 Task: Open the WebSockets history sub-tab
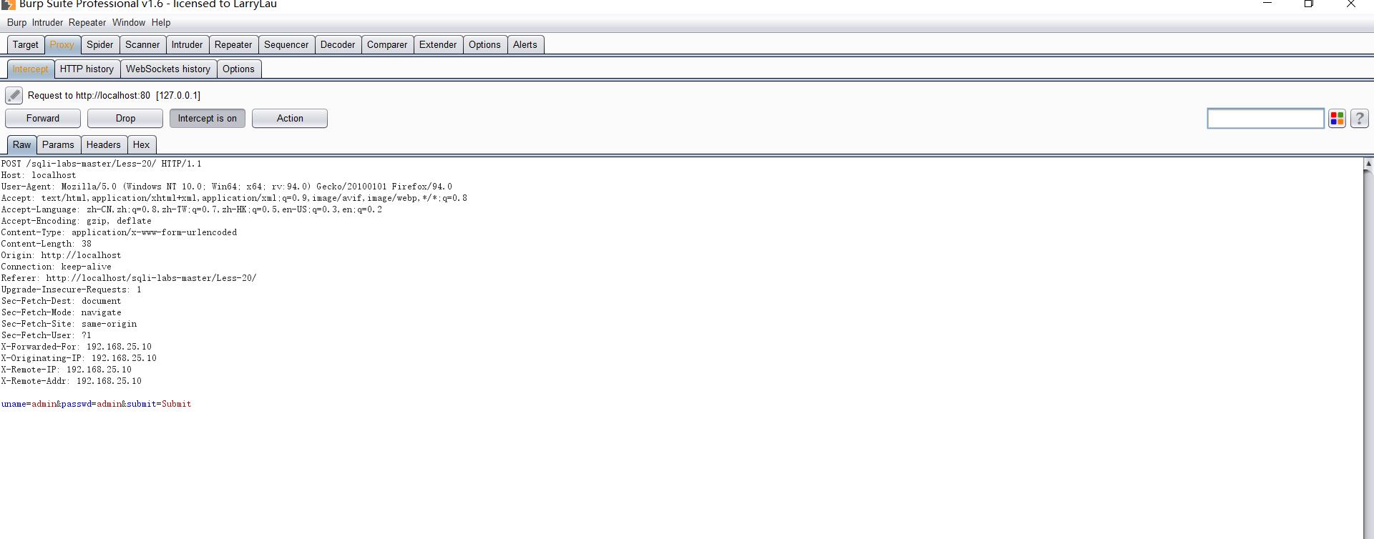click(x=168, y=69)
